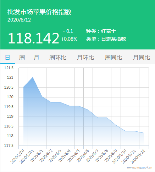Open the 周同比 tab
Screen dimensions: 155x172
(x=114, y=58)
